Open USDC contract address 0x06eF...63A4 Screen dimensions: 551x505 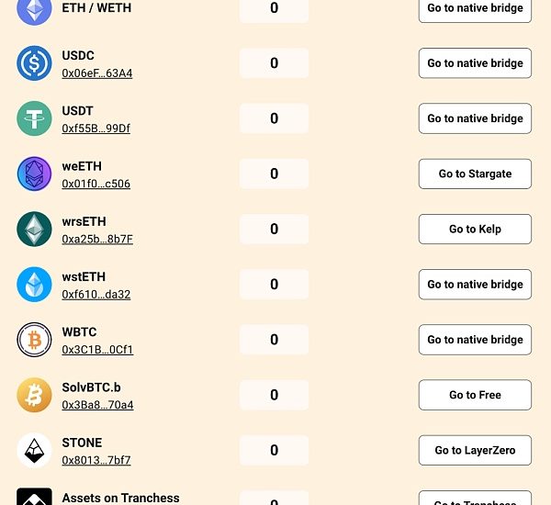point(97,73)
